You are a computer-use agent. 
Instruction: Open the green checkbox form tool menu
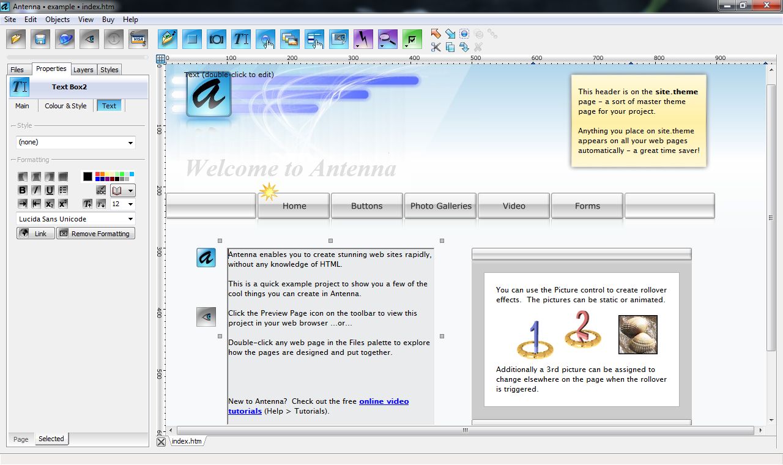412,39
